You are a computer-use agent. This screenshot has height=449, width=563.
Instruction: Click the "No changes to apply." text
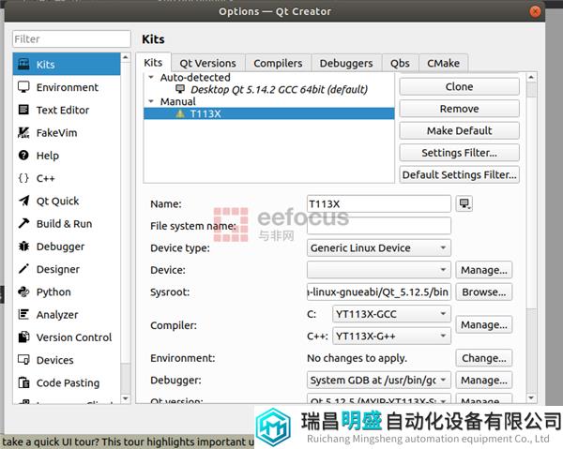click(357, 358)
